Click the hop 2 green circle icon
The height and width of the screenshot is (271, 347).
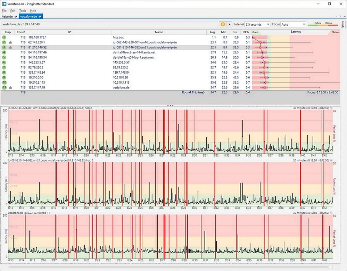point(4,42)
